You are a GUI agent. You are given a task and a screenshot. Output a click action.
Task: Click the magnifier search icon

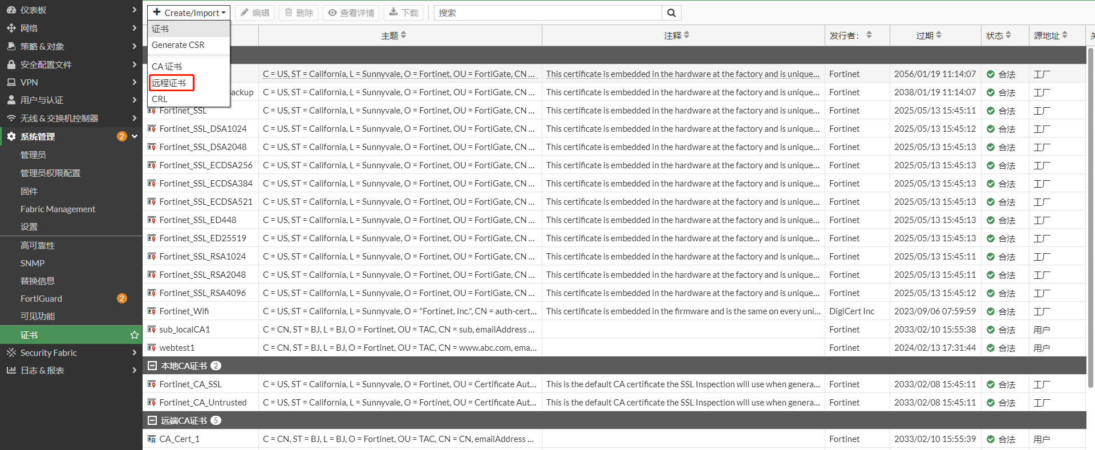coord(671,13)
